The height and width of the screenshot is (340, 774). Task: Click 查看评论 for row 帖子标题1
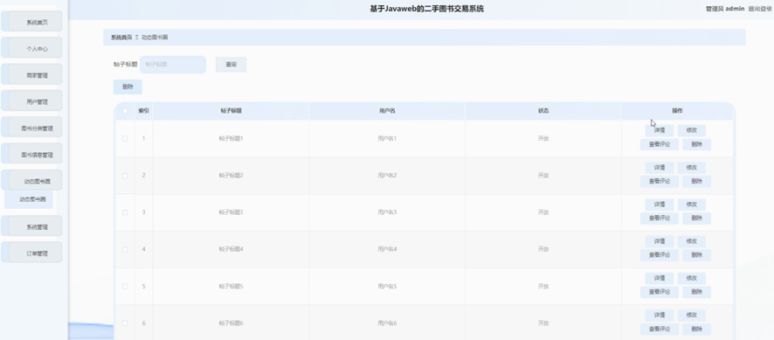click(659, 144)
